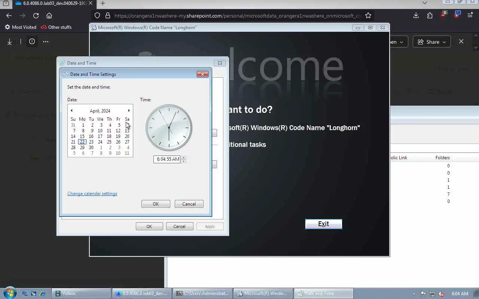The width and height of the screenshot is (479, 299).
Task: Increase the time with spinner up arrow
Action: point(183,157)
